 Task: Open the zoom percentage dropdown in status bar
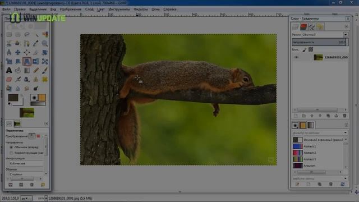tap(46, 198)
